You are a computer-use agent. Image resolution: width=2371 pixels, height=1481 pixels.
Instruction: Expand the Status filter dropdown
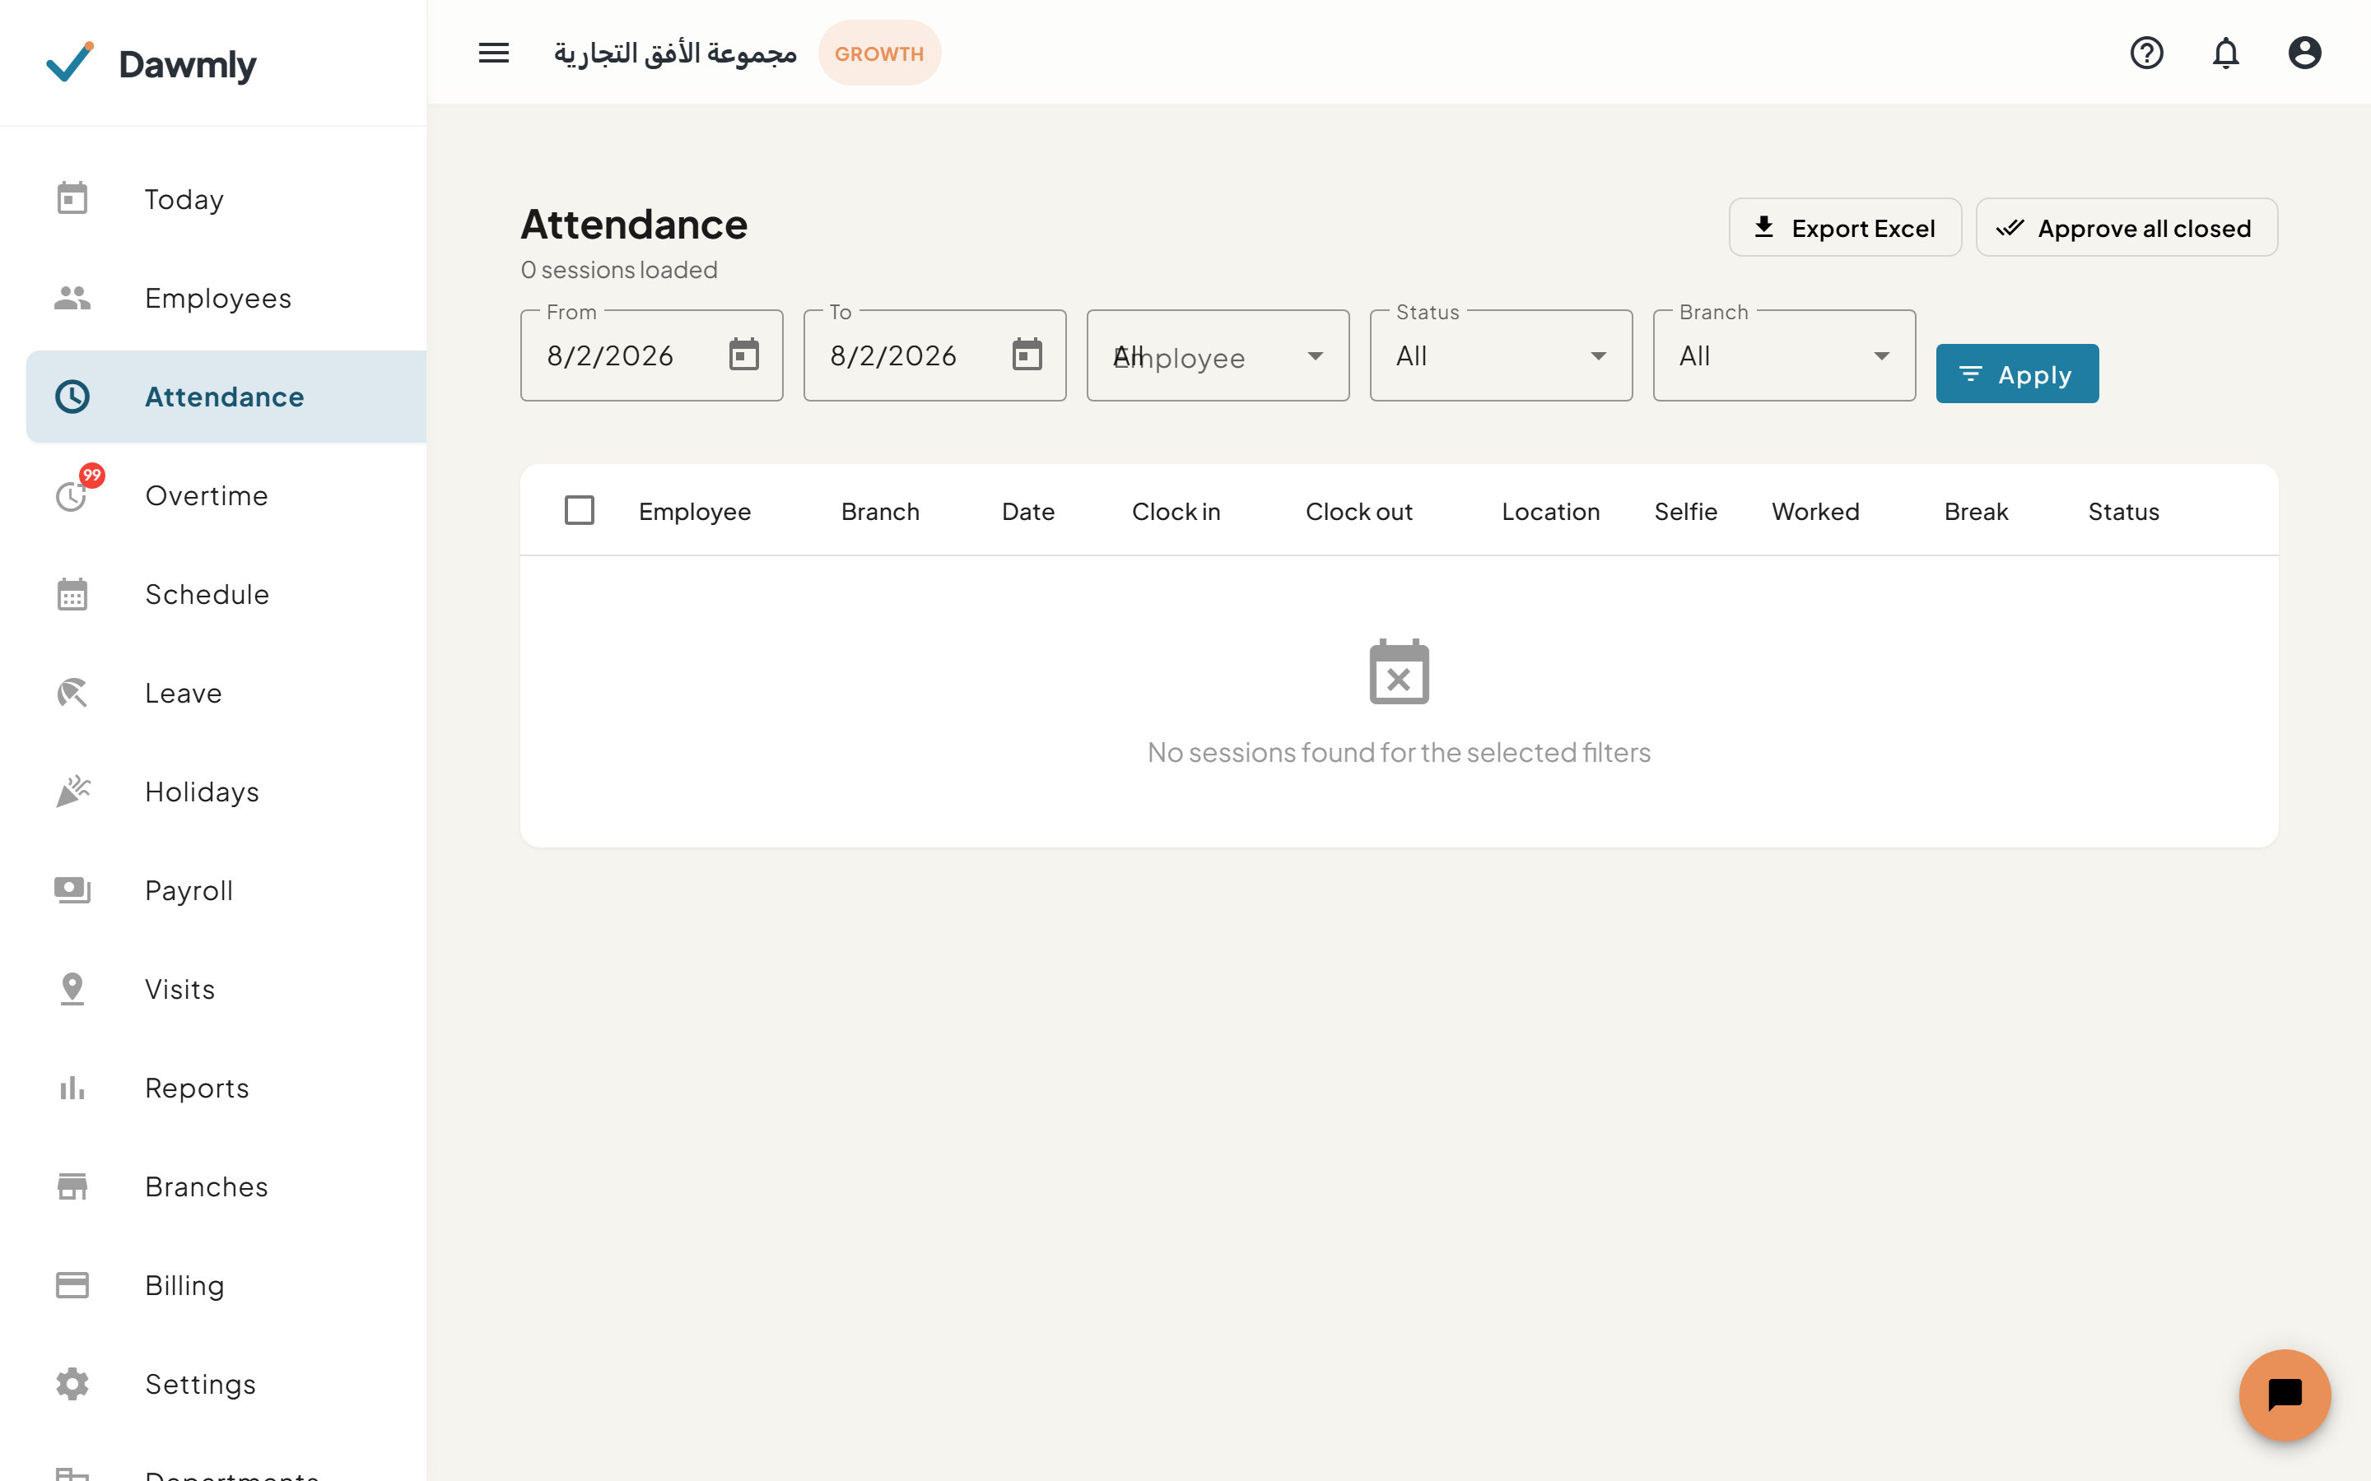(1501, 355)
